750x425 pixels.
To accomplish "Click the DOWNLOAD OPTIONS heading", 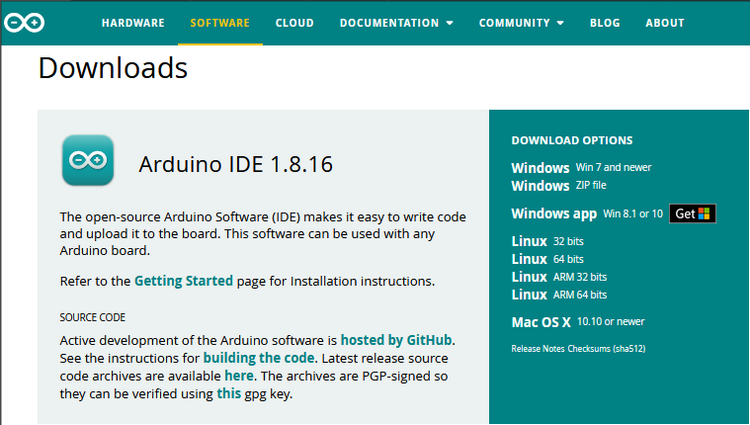I will coord(572,140).
